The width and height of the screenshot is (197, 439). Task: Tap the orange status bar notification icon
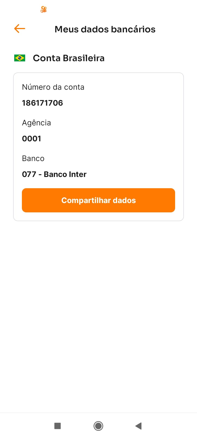pyautogui.click(x=44, y=10)
